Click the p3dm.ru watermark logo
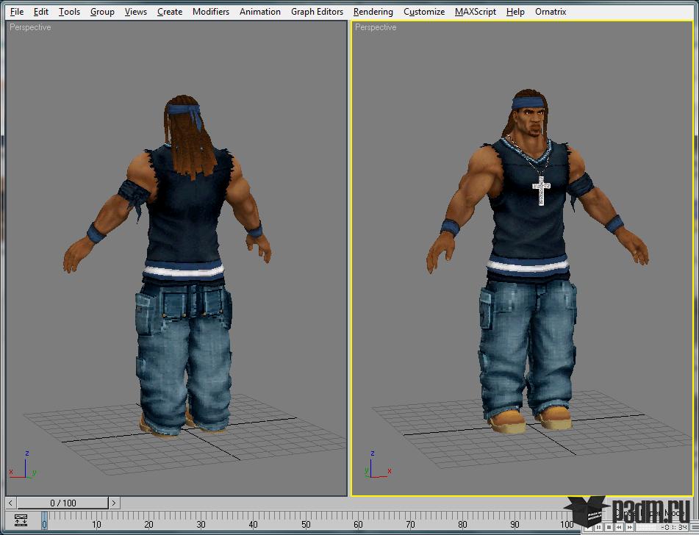This screenshot has width=699, height=535. click(628, 511)
